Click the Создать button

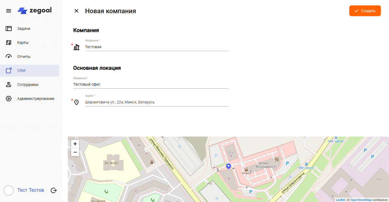[x=365, y=11]
